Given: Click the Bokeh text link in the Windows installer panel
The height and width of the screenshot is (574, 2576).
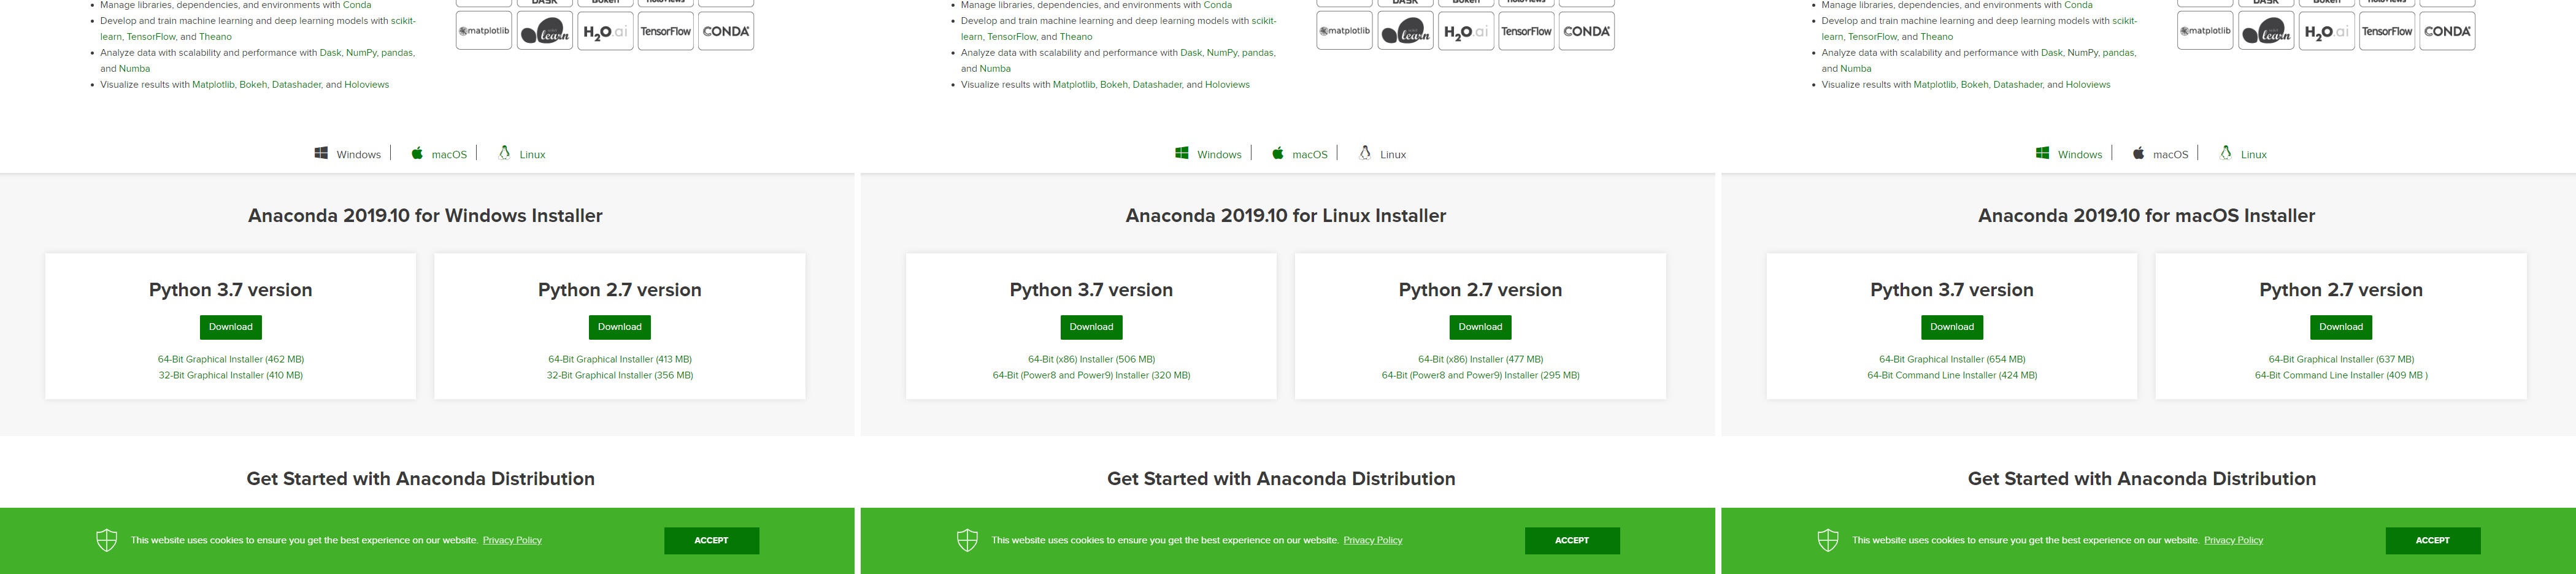Looking at the screenshot, I should (x=253, y=85).
